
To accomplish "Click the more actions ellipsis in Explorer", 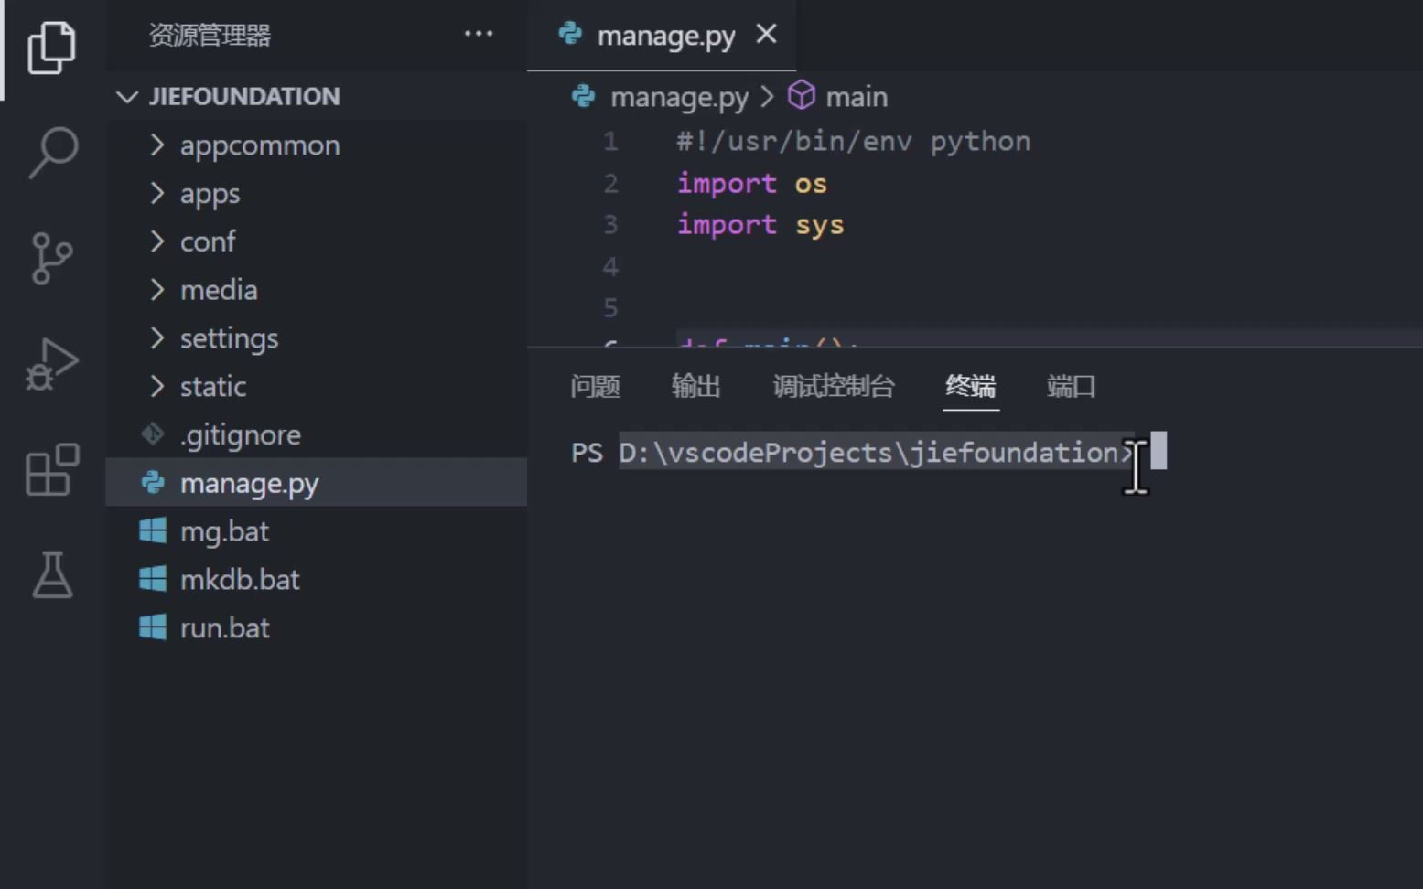I will click(x=479, y=34).
